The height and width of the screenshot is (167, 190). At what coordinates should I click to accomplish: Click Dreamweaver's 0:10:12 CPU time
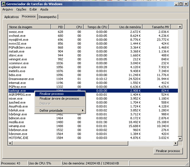pyautogui.click(x=102, y=79)
